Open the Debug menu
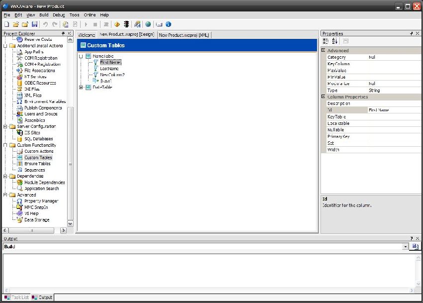Viewport: 423px width, 303px height. 59,15
